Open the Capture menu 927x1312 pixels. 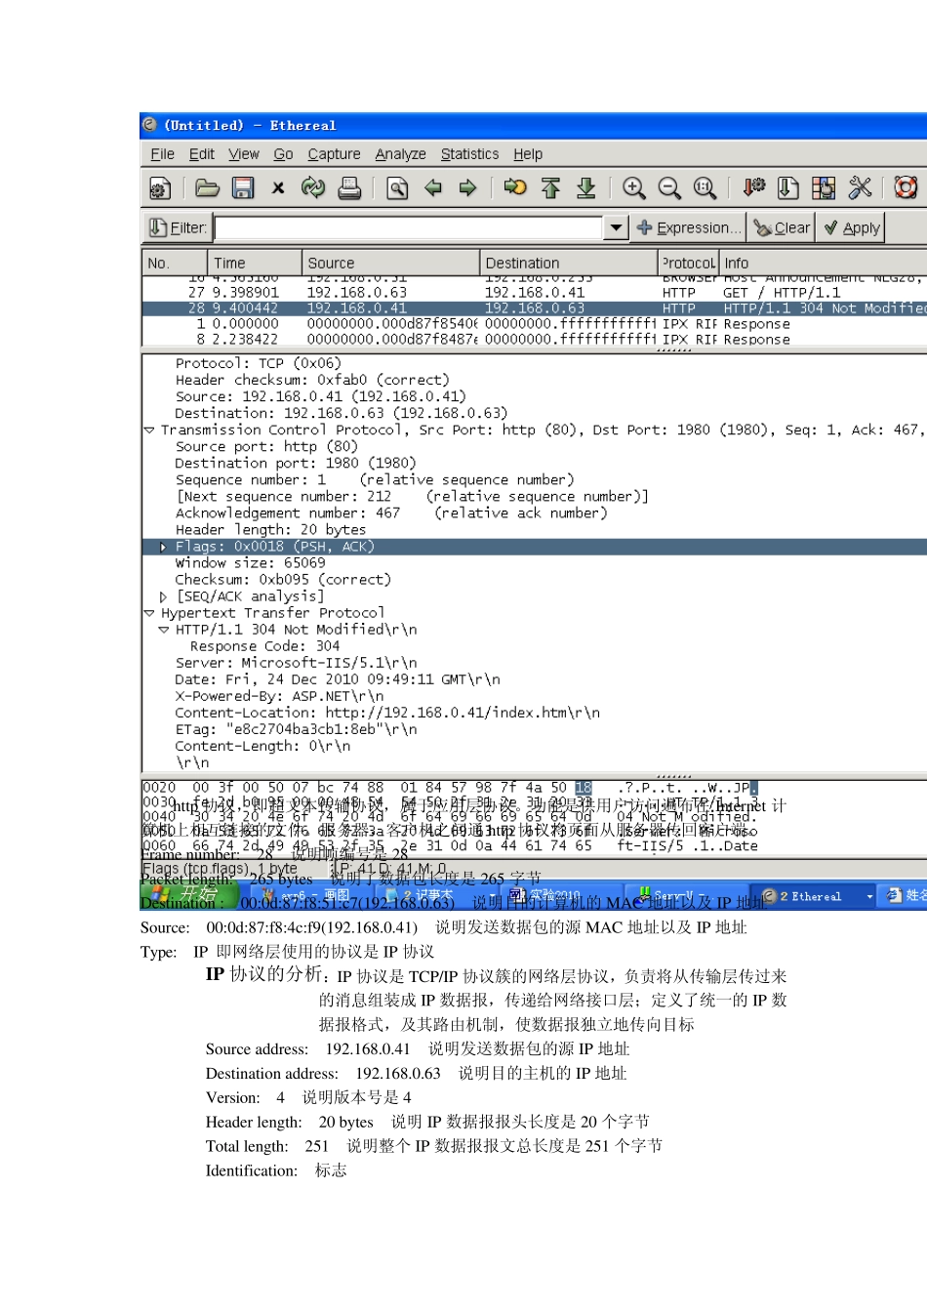click(x=334, y=154)
